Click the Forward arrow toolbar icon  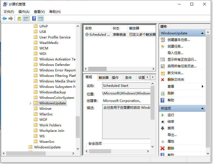[10, 18]
